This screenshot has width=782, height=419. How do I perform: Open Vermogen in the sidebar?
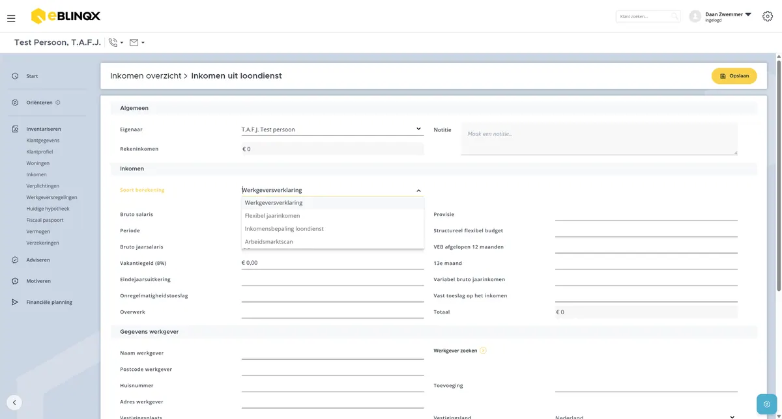[38, 232]
